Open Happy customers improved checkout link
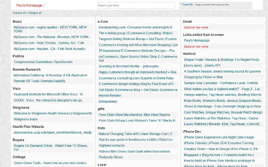This screenshot has width=268, height=167. point(137,72)
